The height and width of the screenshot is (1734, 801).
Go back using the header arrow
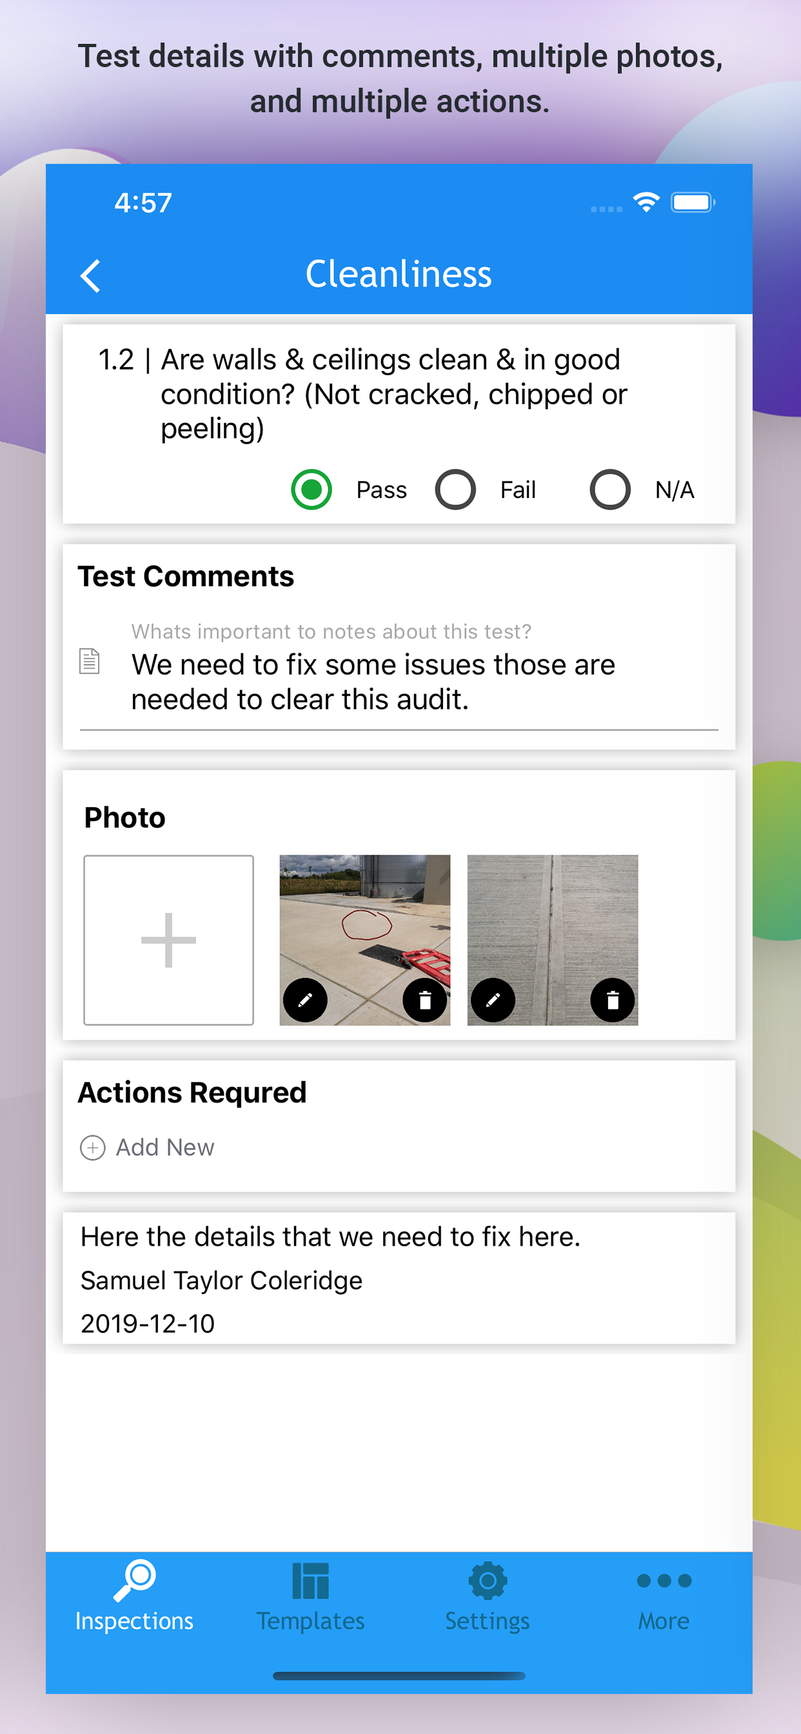click(x=90, y=276)
